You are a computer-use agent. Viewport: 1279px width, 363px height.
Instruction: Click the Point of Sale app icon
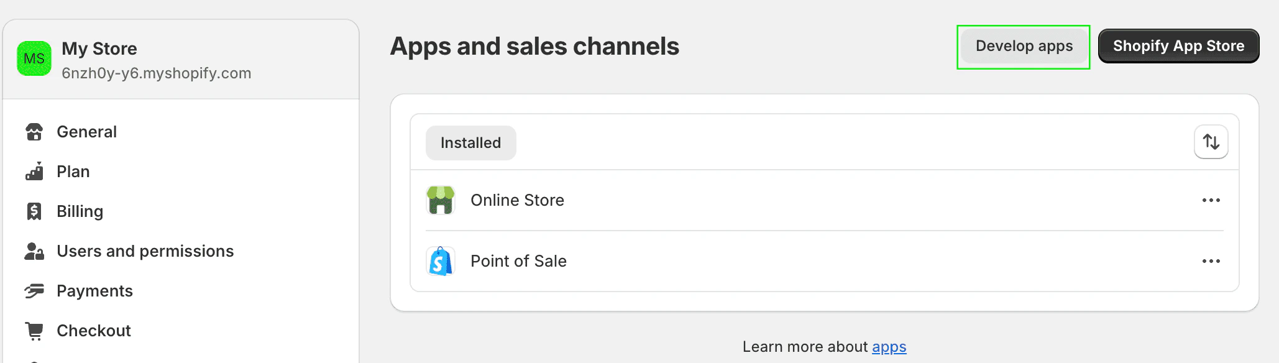point(441,261)
